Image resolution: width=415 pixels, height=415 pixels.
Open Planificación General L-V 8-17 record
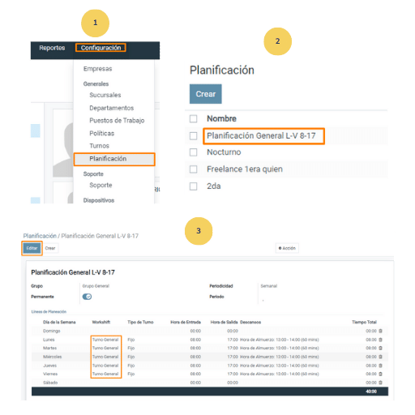coord(261,135)
